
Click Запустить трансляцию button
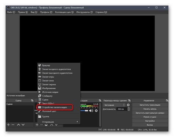point(150,105)
